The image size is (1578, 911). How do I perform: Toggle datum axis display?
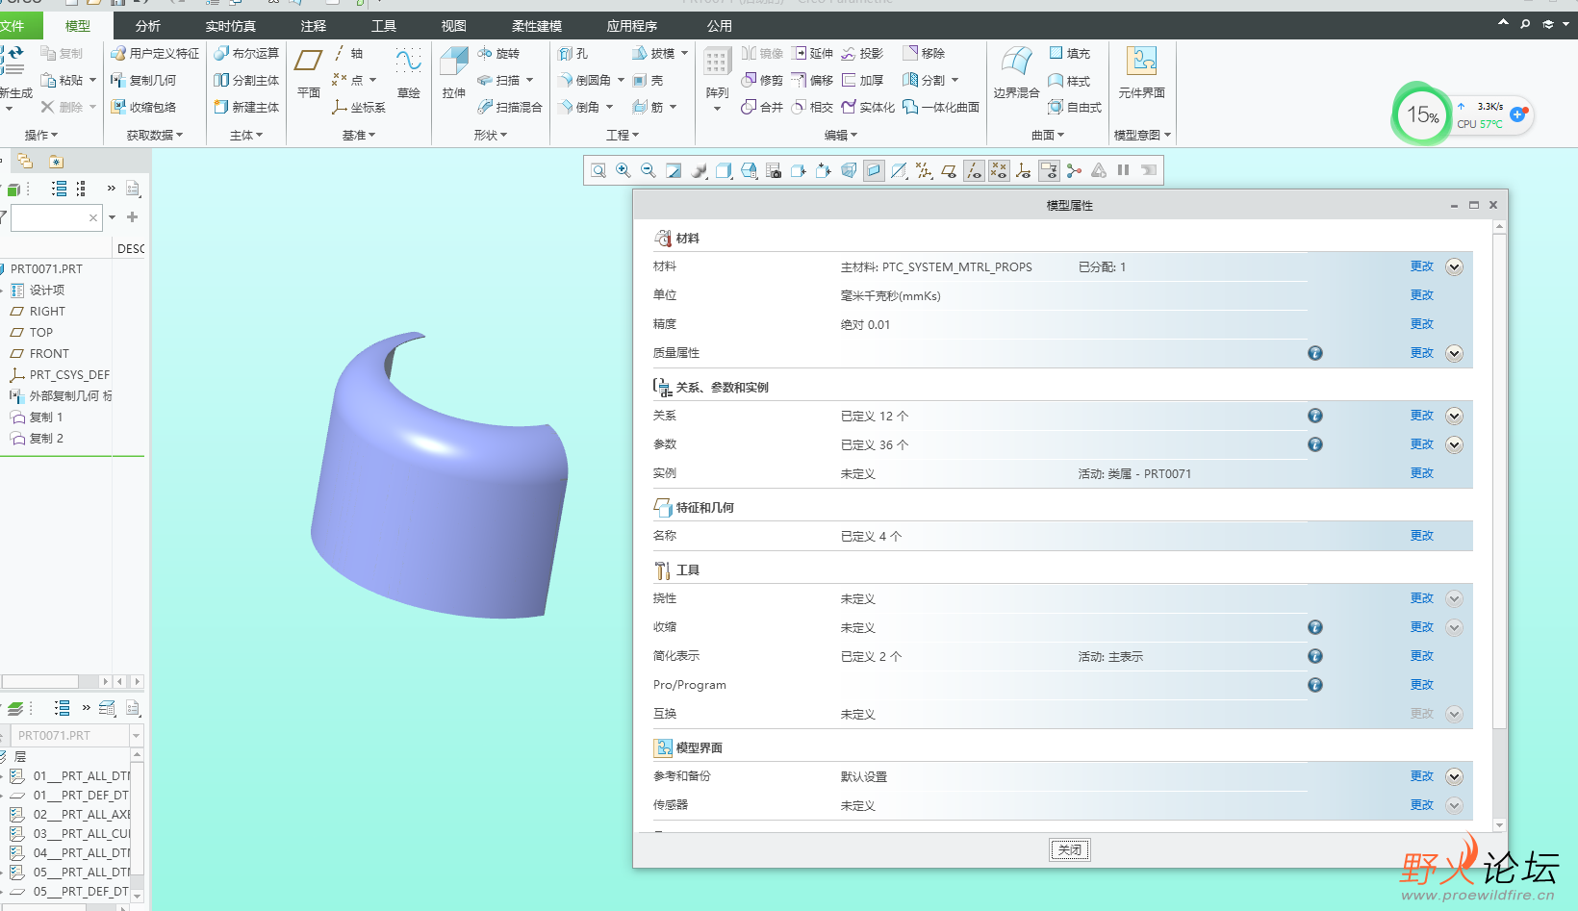coord(974,170)
